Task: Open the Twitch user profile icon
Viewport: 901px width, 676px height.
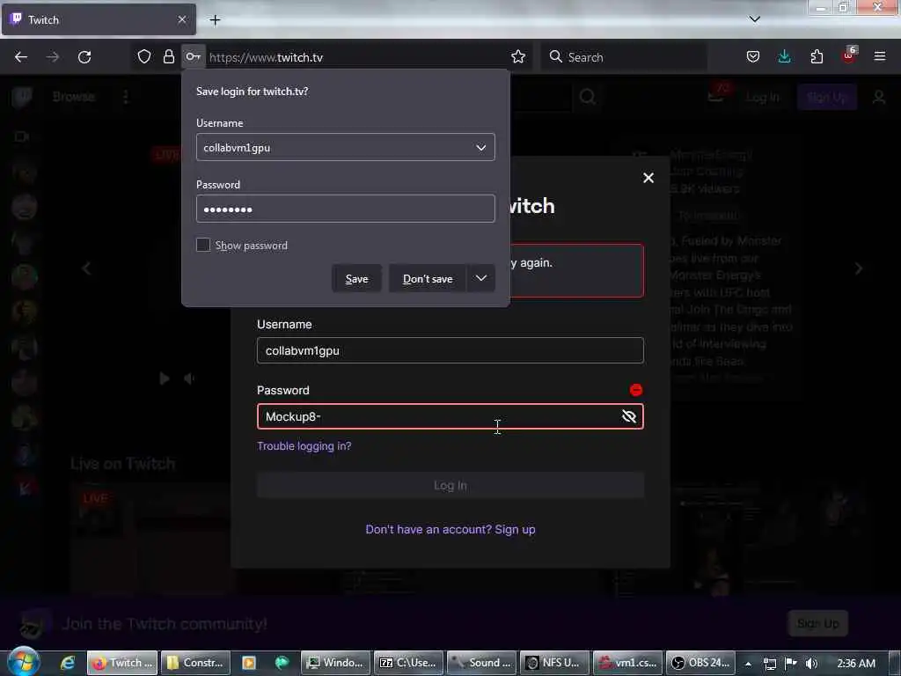Action: (x=879, y=97)
